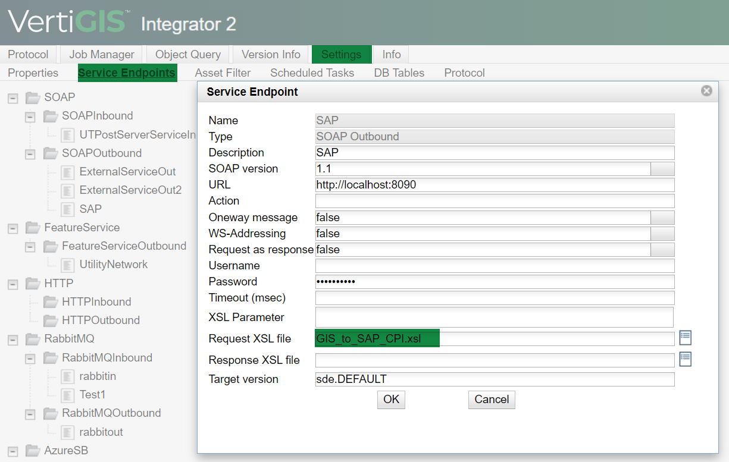The image size is (729, 462).
Task: Open the Version Info tab
Action: pyautogui.click(x=271, y=55)
